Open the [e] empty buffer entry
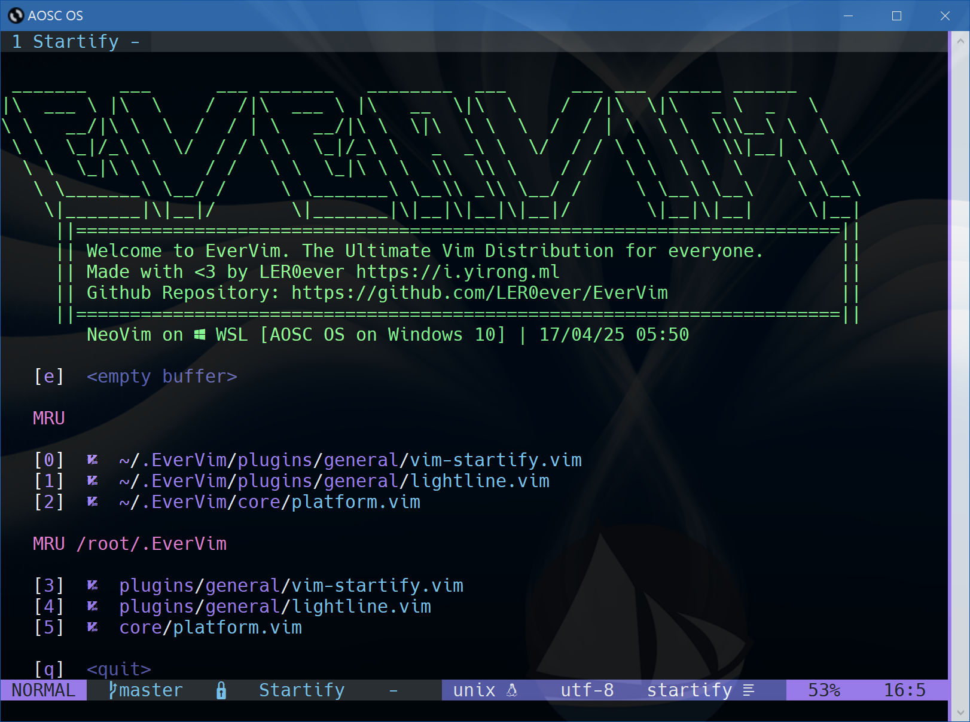The width and height of the screenshot is (970, 722). click(x=136, y=377)
